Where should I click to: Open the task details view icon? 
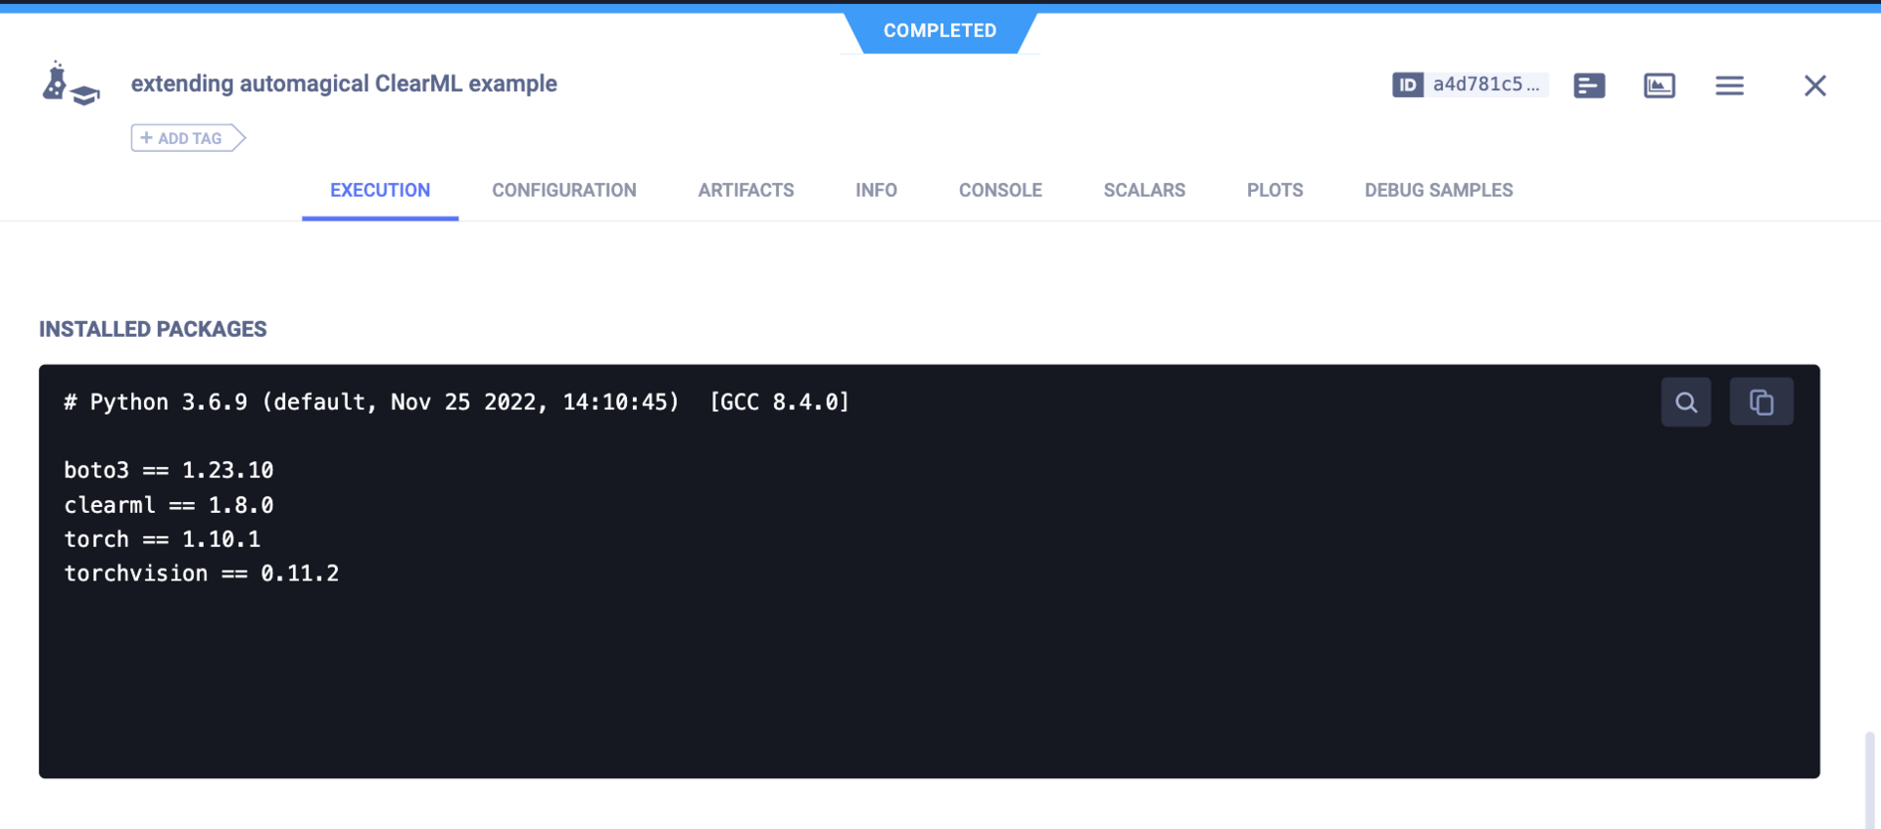(x=1589, y=86)
